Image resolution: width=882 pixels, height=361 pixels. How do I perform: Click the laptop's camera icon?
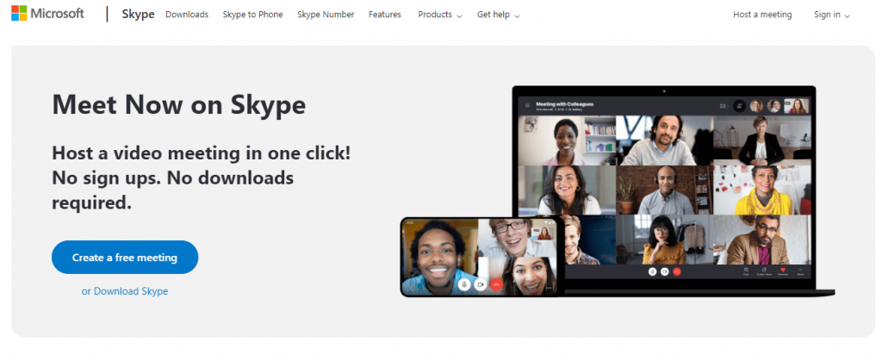point(665,271)
